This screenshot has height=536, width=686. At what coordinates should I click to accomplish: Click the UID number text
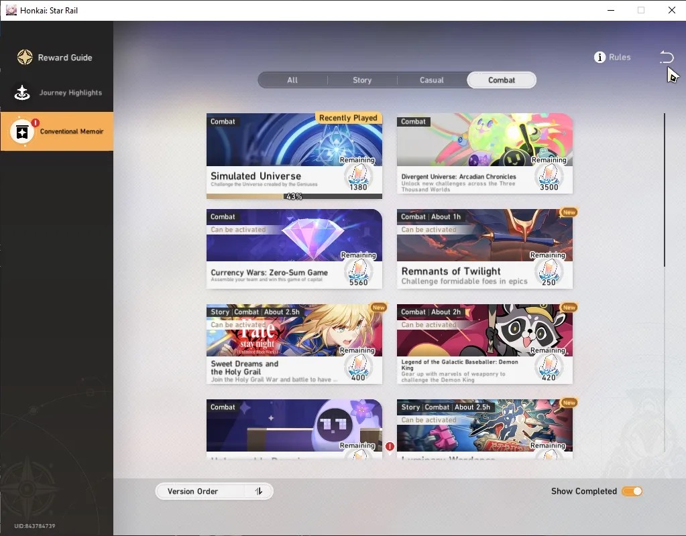click(x=35, y=526)
